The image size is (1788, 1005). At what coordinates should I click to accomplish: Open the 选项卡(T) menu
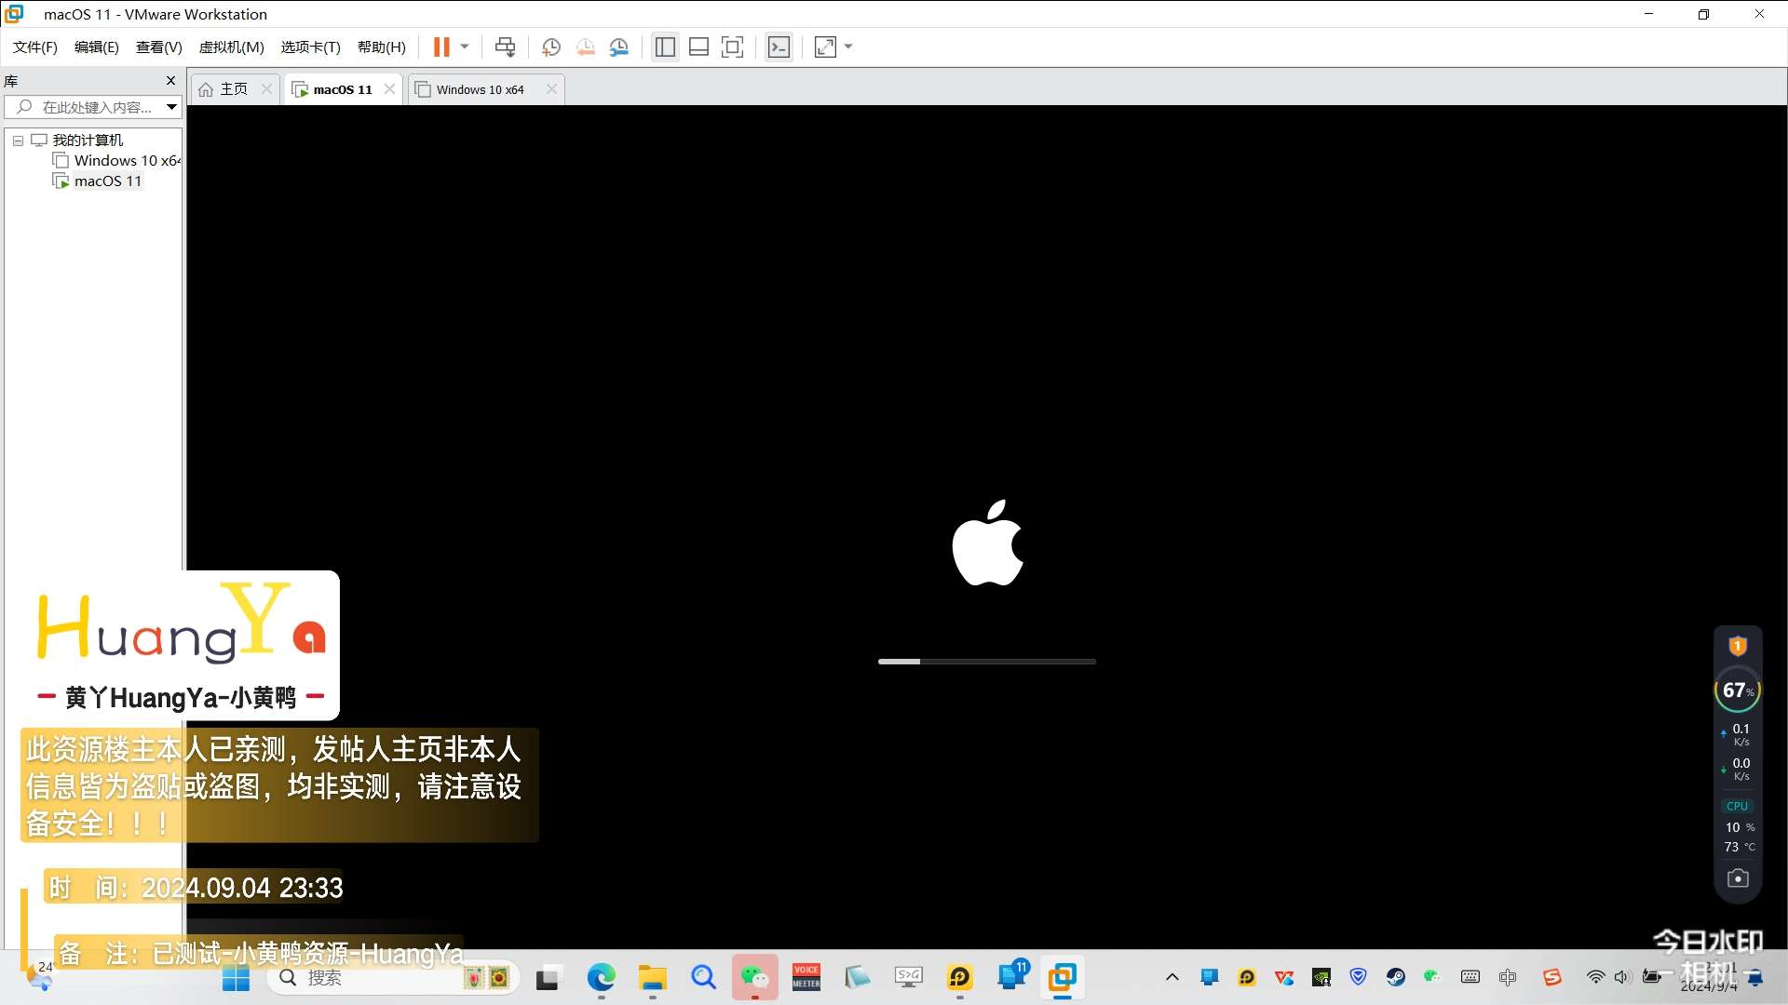[x=311, y=47]
